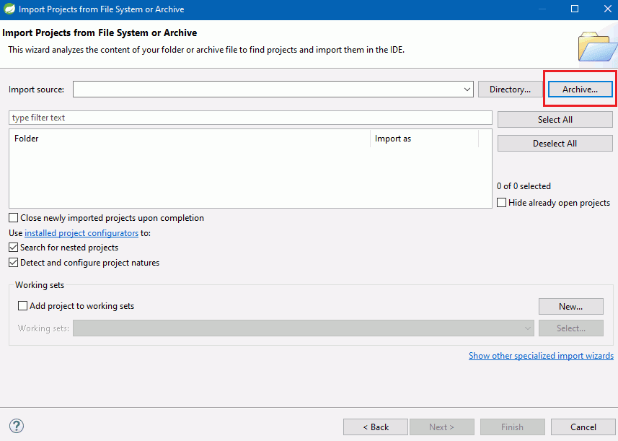This screenshot has height=441, width=618.
Task: Cancel the import wizard
Action: (583, 427)
